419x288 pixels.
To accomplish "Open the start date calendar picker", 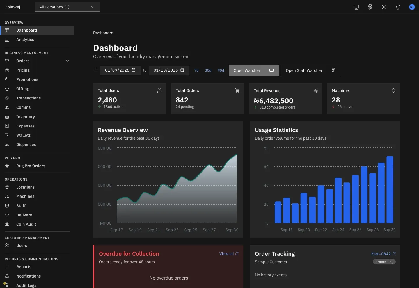I will (x=134, y=70).
